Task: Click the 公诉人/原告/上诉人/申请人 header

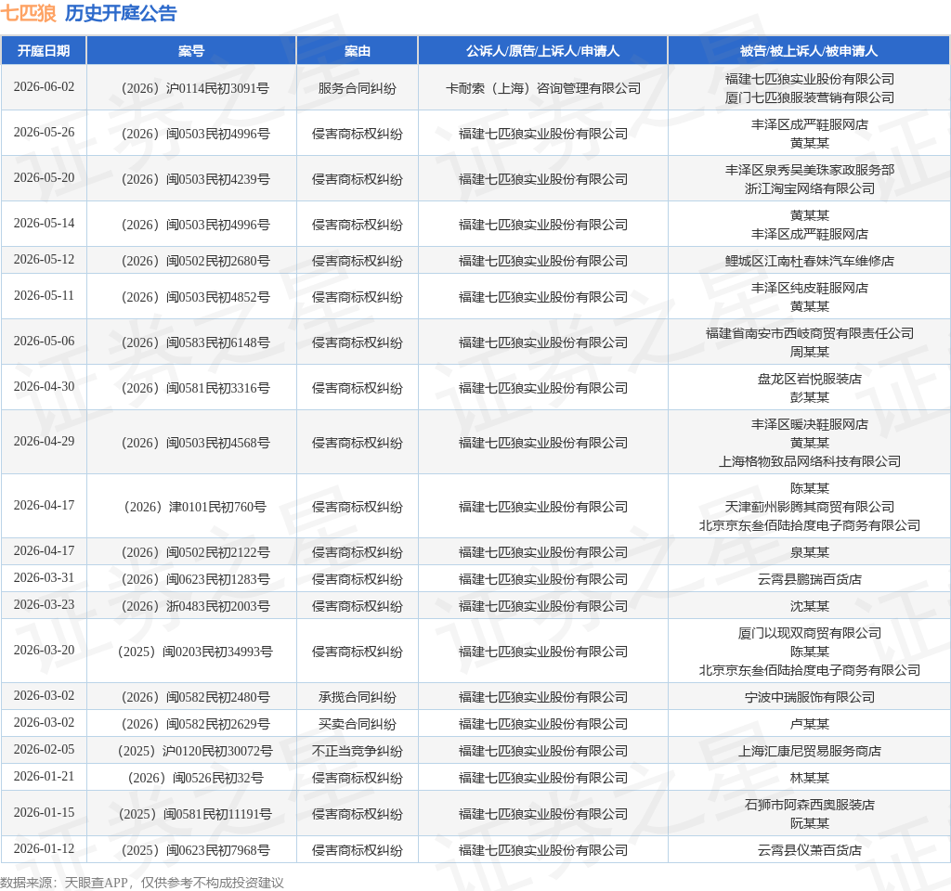Action: (x=542, y=51)
